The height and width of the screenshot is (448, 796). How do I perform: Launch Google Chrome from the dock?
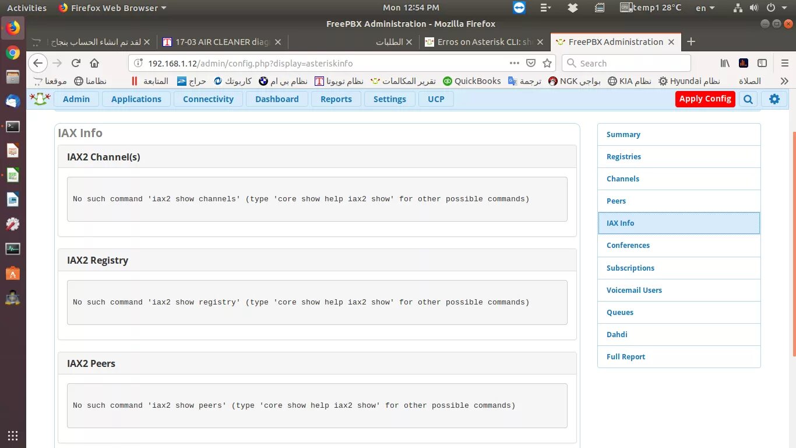[x=13, y=53]
